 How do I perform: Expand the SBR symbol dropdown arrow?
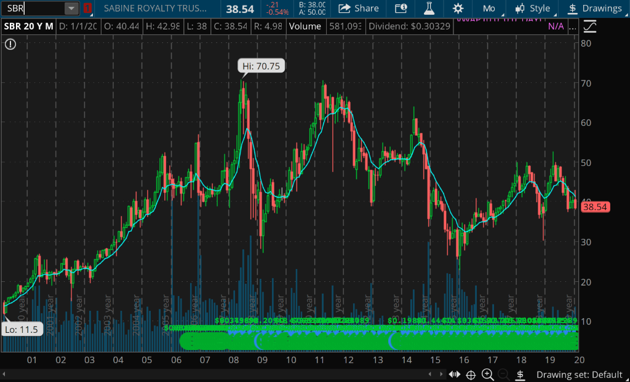point(71,9)
